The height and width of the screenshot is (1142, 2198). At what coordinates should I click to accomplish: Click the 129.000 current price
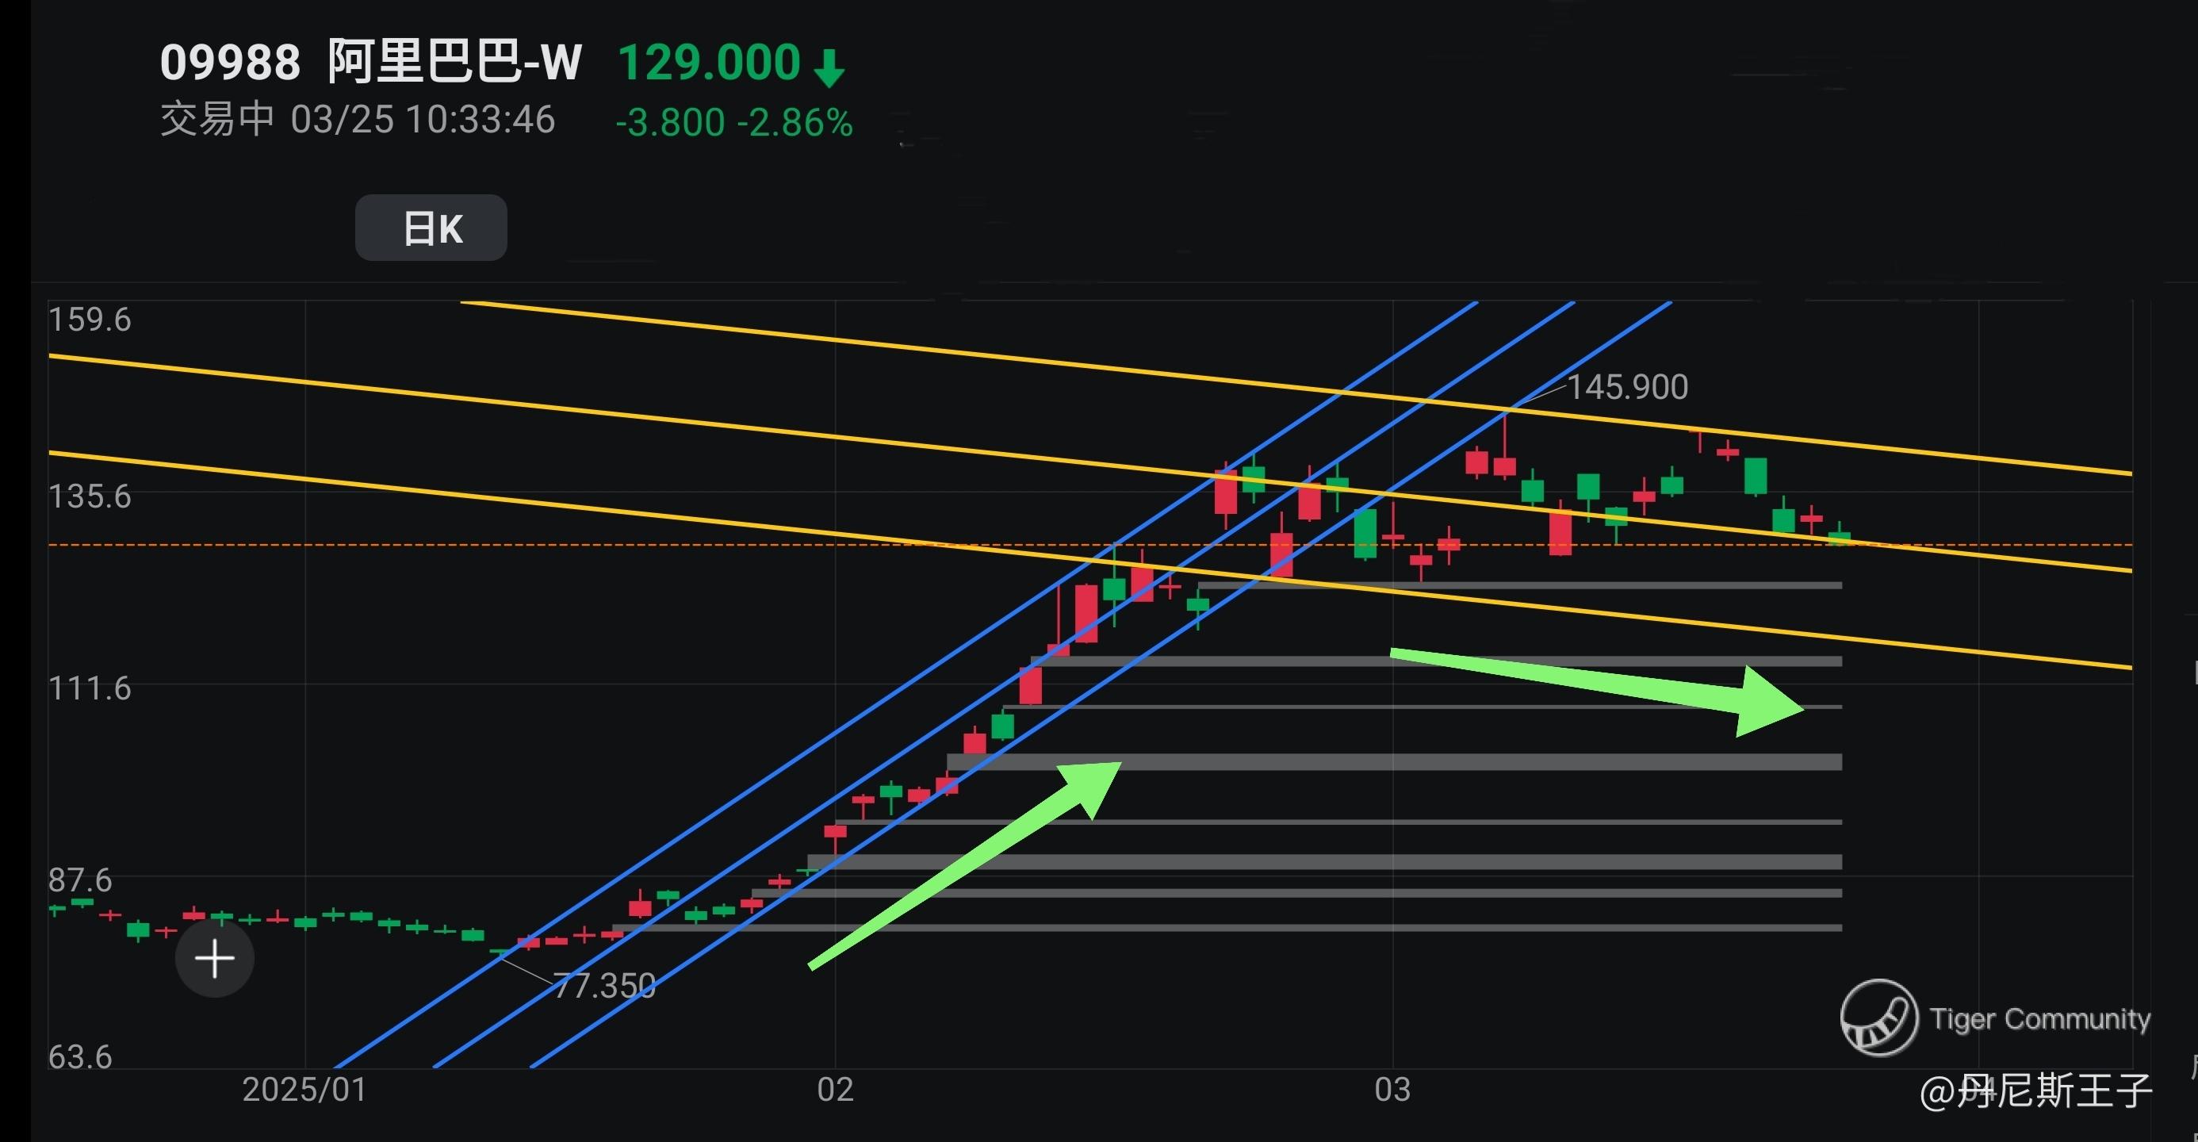coord(708,63)
